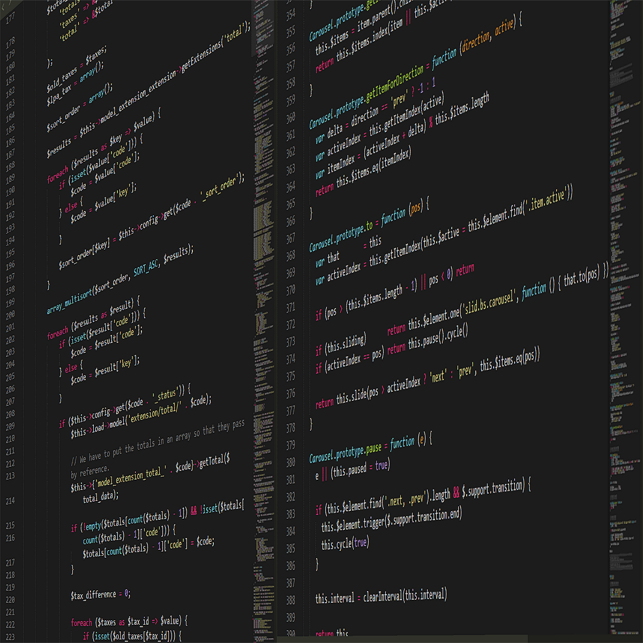Click 'var itemIndex = (activeIndex + delta)' line

(402, 137)
